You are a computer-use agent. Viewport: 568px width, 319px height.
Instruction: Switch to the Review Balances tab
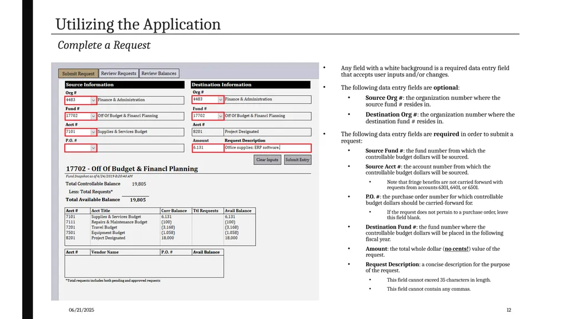click(x=159, y=73)
